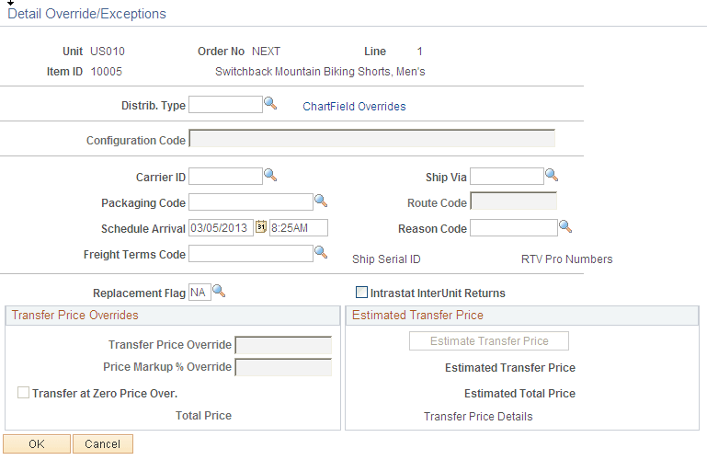Viewport: 707px width, 460px height.
Task: Click the Cancel button
Action: click(x=103, y=443)
